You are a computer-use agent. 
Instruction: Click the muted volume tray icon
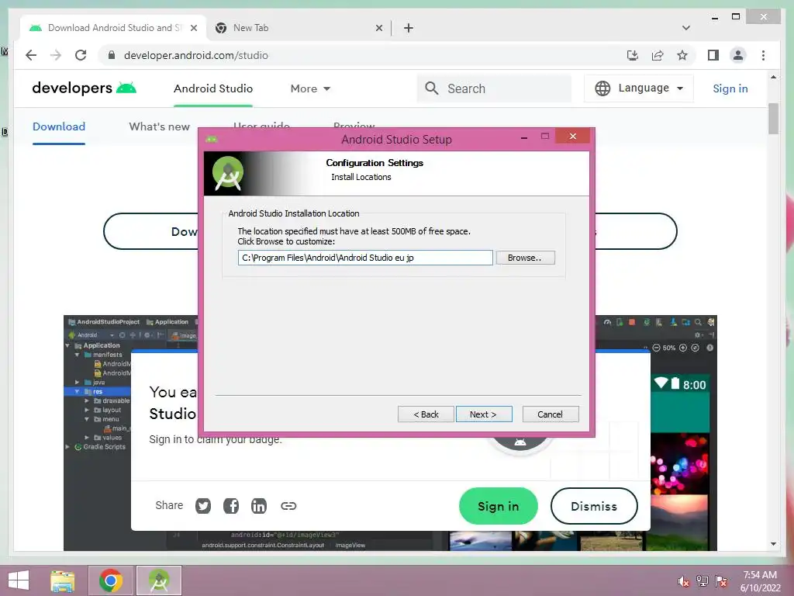pyautogui.click(x=684, y=581)
